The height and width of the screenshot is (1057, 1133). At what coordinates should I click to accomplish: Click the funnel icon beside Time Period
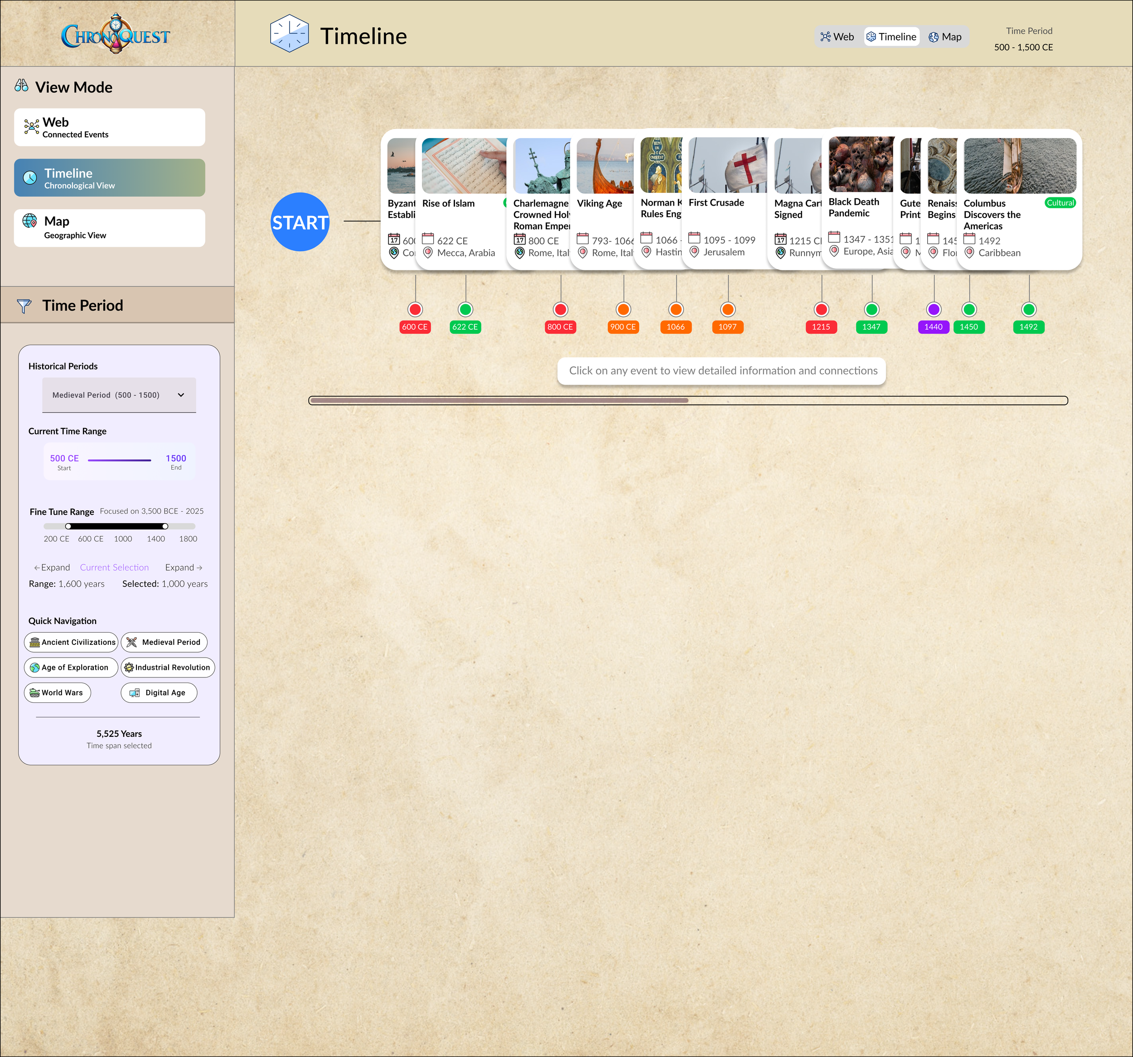pyautogui.click(x=24, y=305)
